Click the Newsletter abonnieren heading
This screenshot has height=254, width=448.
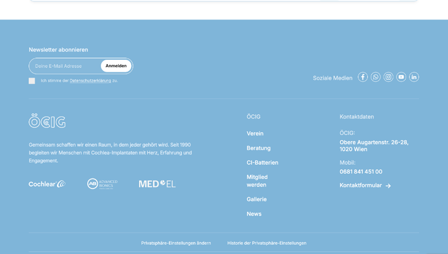[58, 50]
